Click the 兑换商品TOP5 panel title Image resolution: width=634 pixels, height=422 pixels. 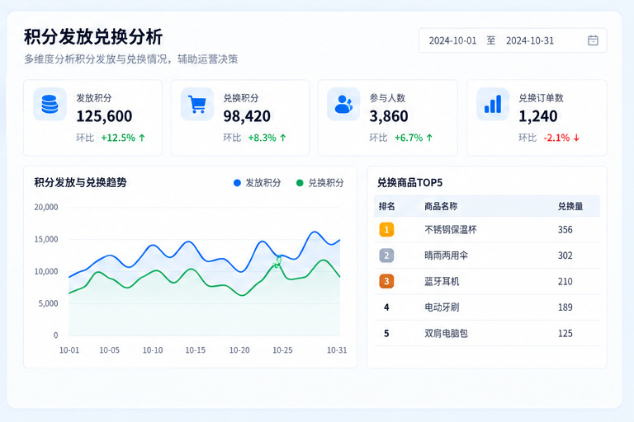click(410, 182)
